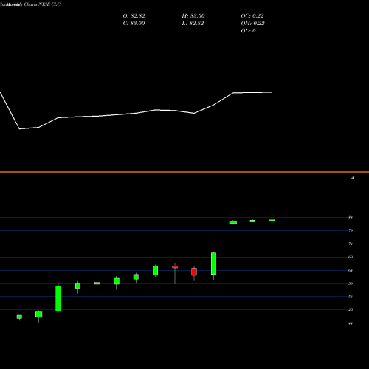Click the 74 price axis label
The height and width of the screenshot is (369, 369).
351,244
